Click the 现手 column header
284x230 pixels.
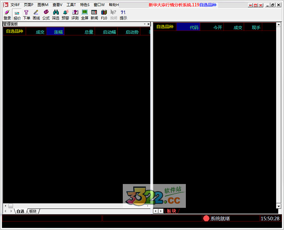coord(253,27)
